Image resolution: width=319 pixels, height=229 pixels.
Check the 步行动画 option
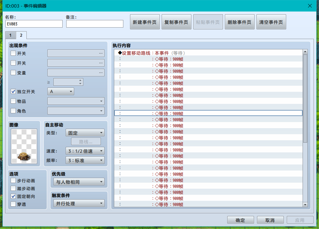pyautogui.click(x=13, y=181)
